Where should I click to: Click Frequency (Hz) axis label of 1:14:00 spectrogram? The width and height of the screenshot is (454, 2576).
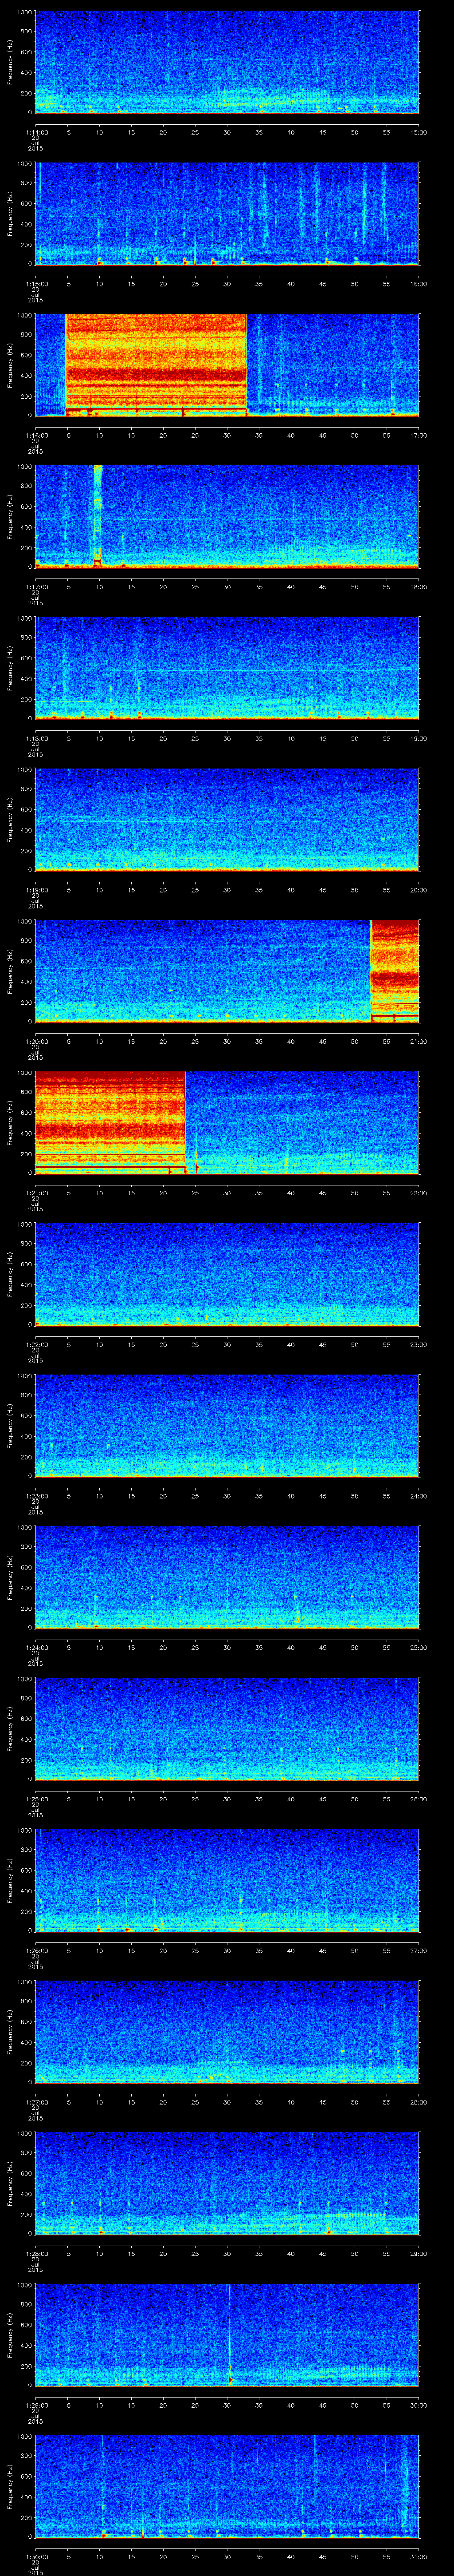point(10,62)
